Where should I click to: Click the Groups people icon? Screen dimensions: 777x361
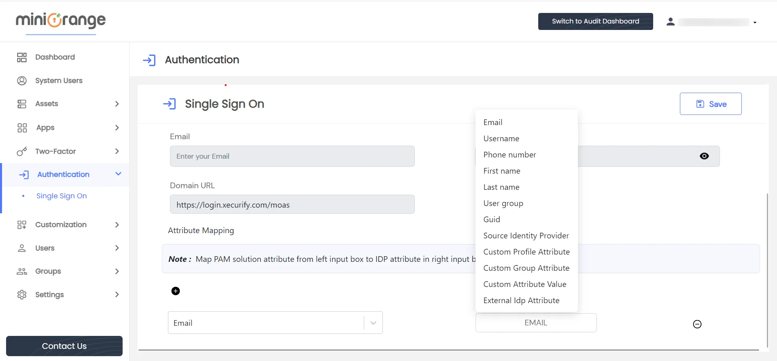click(22, 271)
